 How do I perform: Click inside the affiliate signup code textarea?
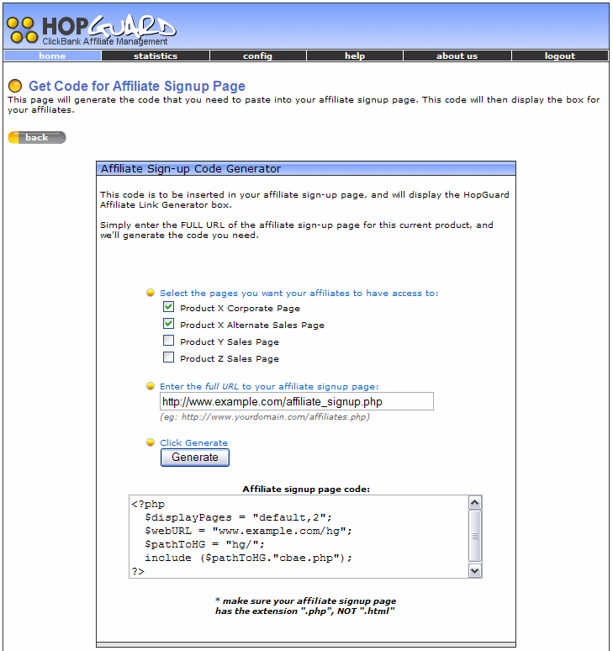pos(299,537)
